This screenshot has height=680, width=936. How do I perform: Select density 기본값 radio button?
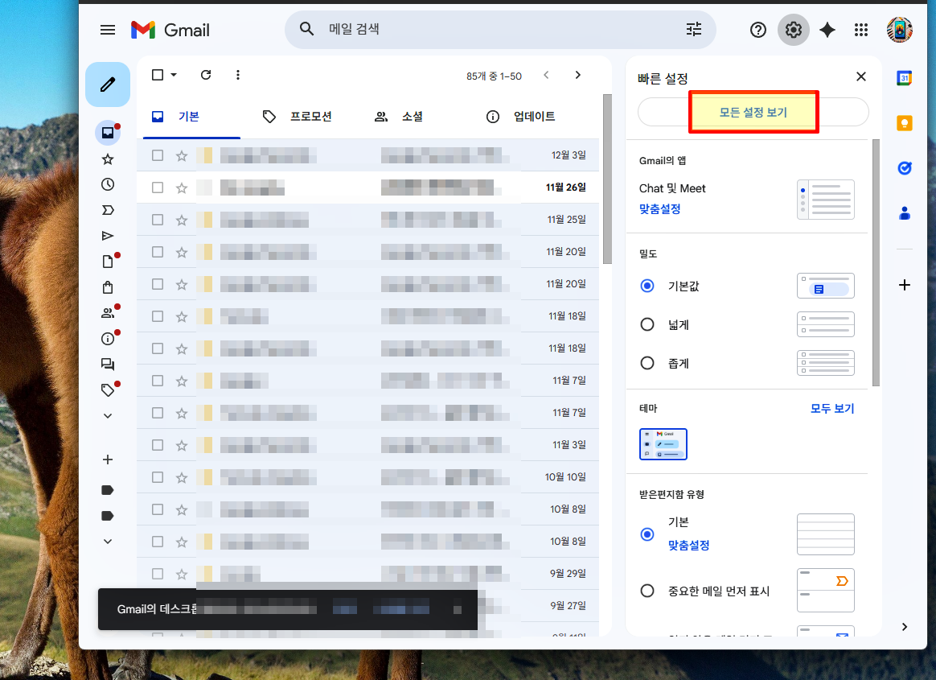[647, 286]
